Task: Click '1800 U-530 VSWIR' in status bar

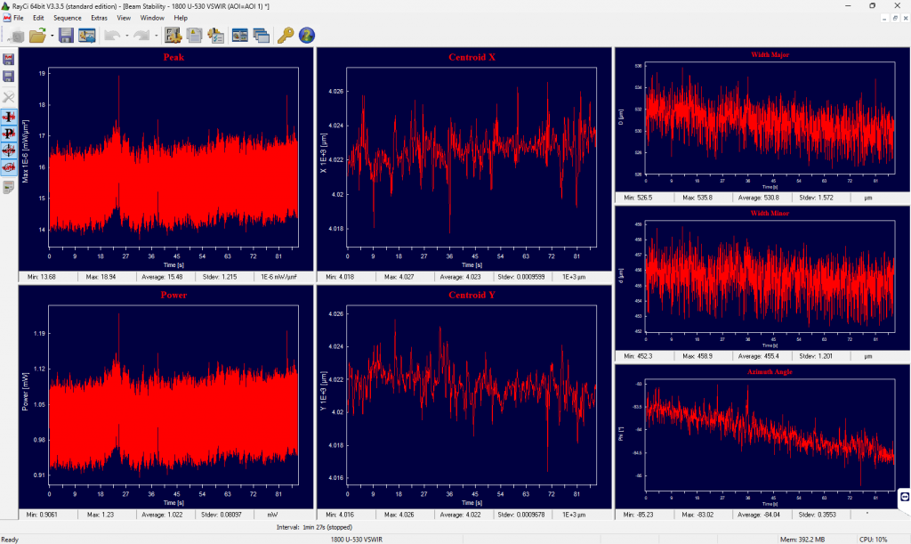Action: click(357, 540)
